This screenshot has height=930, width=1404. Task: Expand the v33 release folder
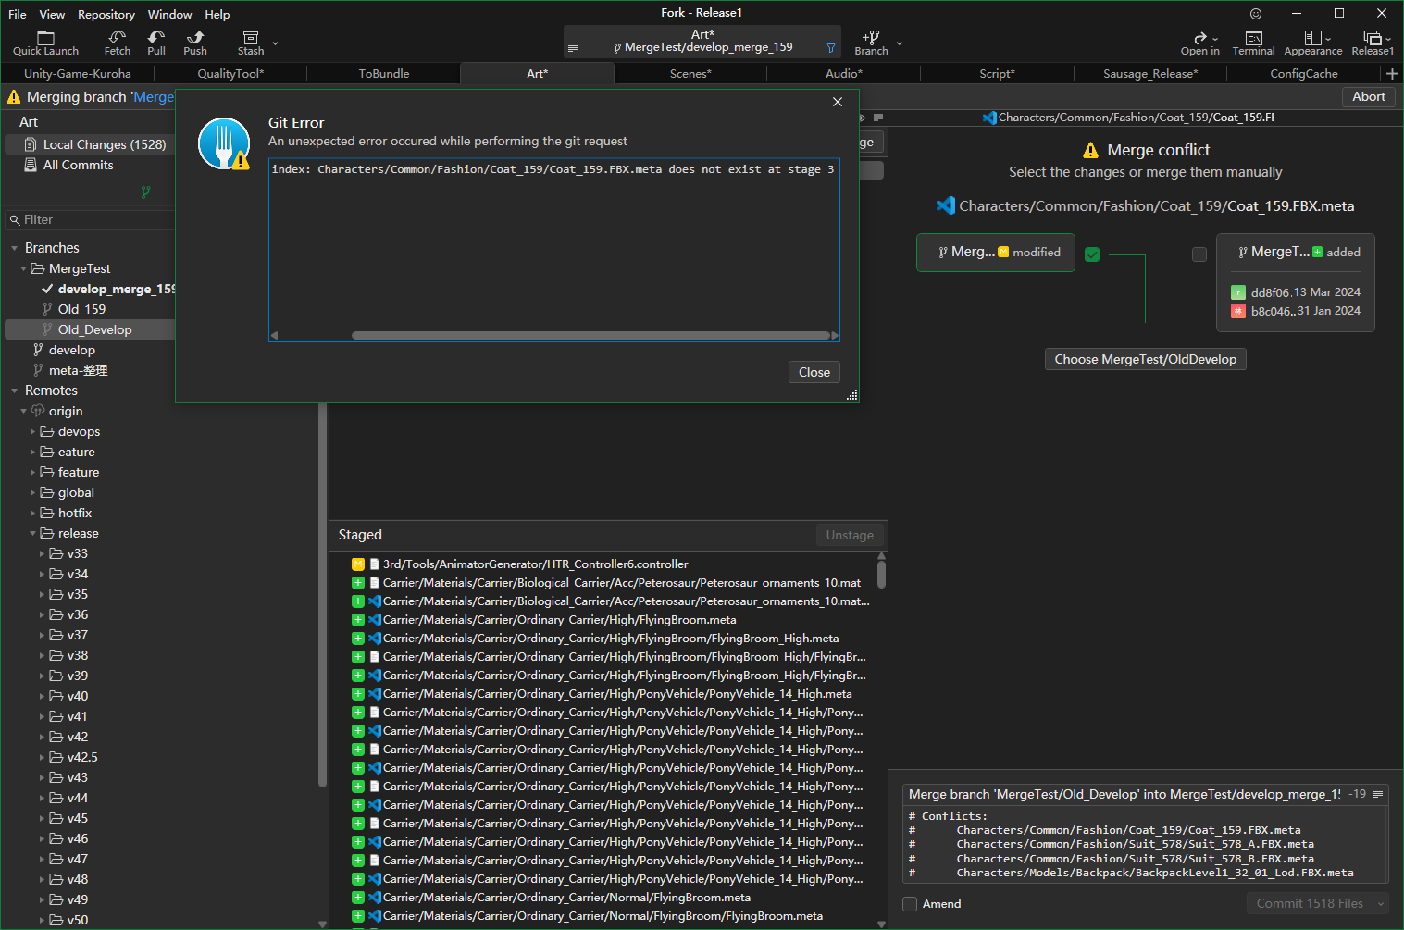point(42,554)
